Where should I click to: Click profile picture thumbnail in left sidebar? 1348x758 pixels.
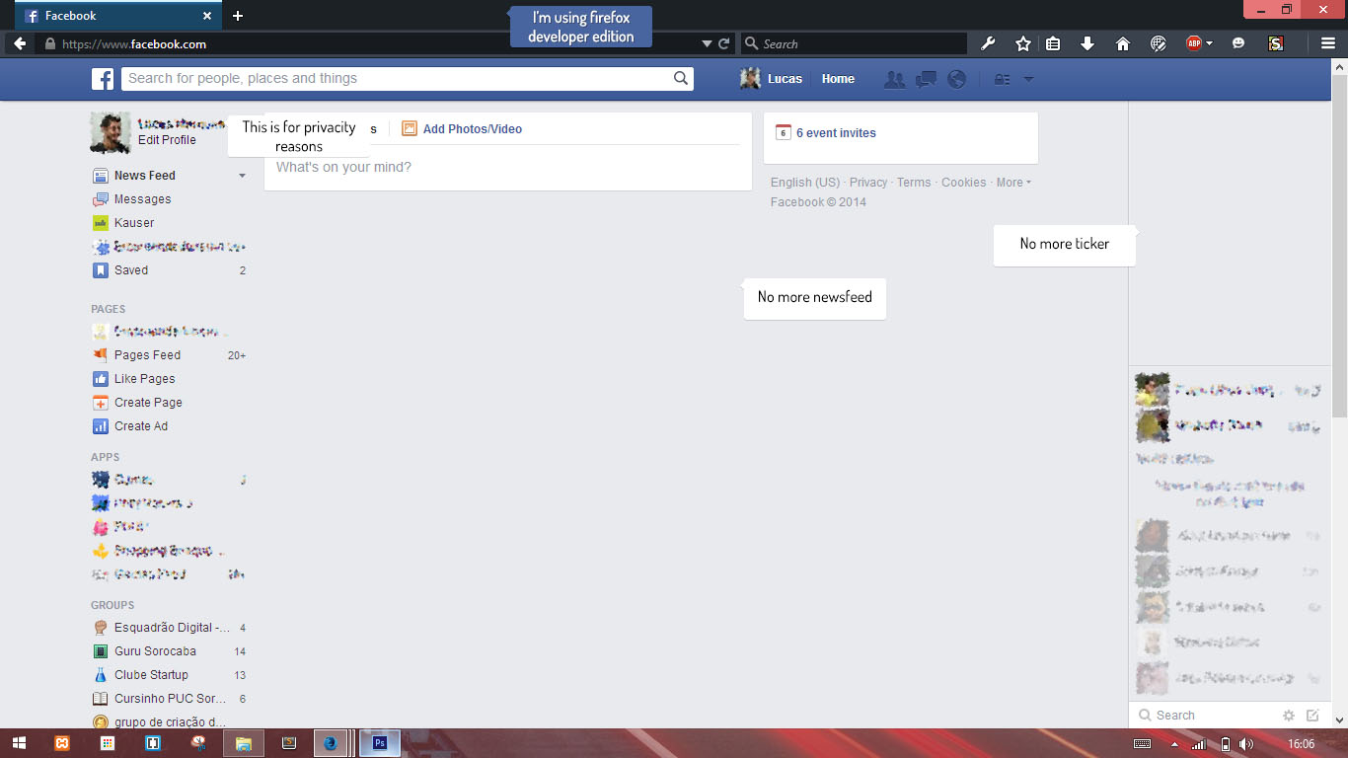tap(111, 132)
